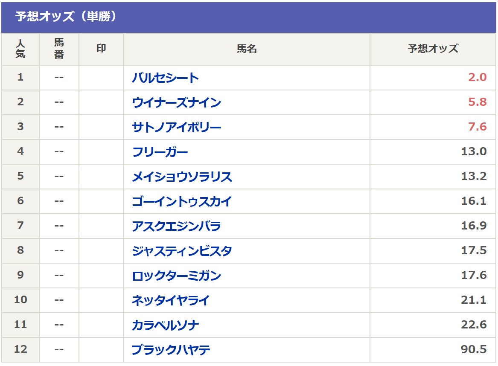Select ロックターミガン in the odds table
Viewport: 498px width, 366px height.
177,276
